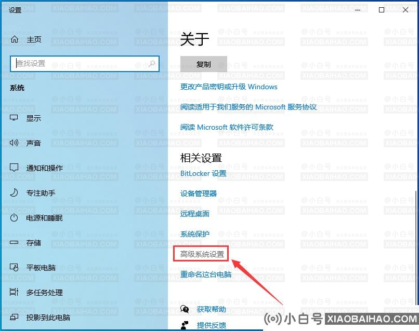This screenshot has height=331, width=419.
Task: Click the Storage drive icon
Action: 14,243
